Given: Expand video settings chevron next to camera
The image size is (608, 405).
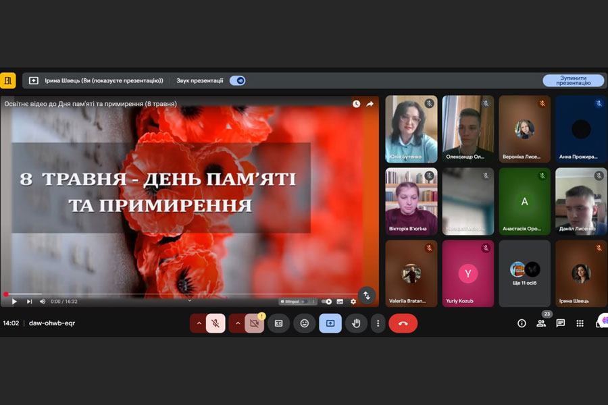Looking at the screenshot, I should [x=238, y=323].
